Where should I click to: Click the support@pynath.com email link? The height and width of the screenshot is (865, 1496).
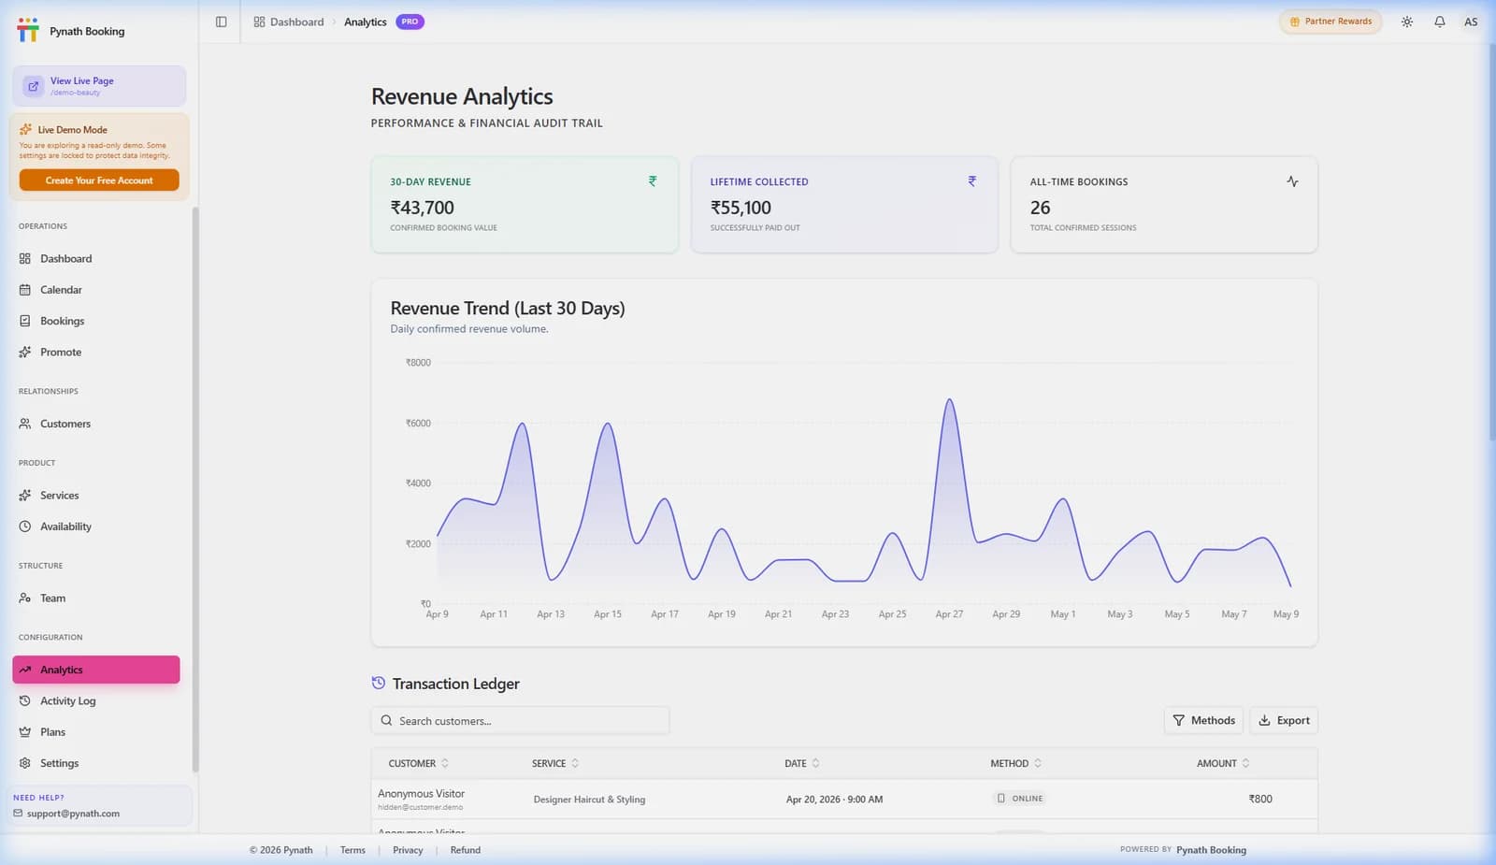point(73,814)
